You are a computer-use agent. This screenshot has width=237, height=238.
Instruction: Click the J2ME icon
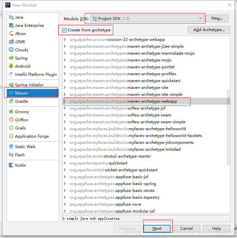11,42
